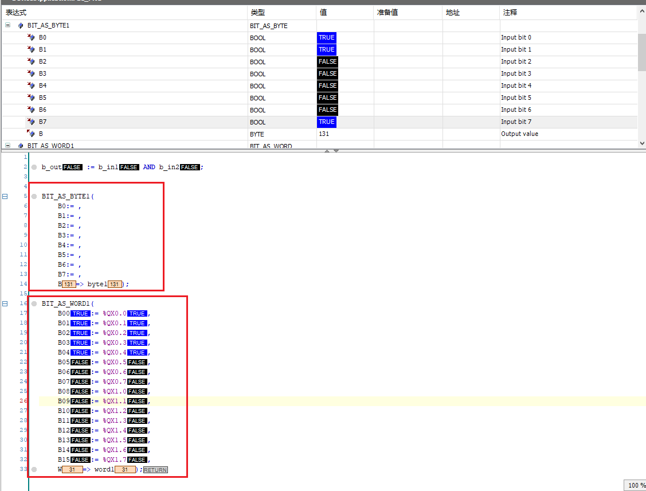Image resolution: width=646 pixels, height=491 pixels.
Task: Toggle breakpoint dot at BIT_AS_WORD1 call line
Action: click(x=34, y=303)
